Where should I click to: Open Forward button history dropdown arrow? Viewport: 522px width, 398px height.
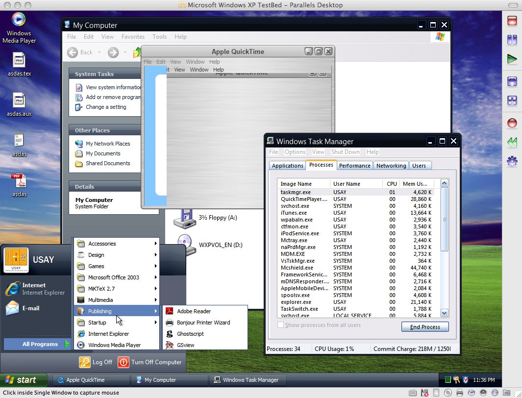(x=125, y=52)
